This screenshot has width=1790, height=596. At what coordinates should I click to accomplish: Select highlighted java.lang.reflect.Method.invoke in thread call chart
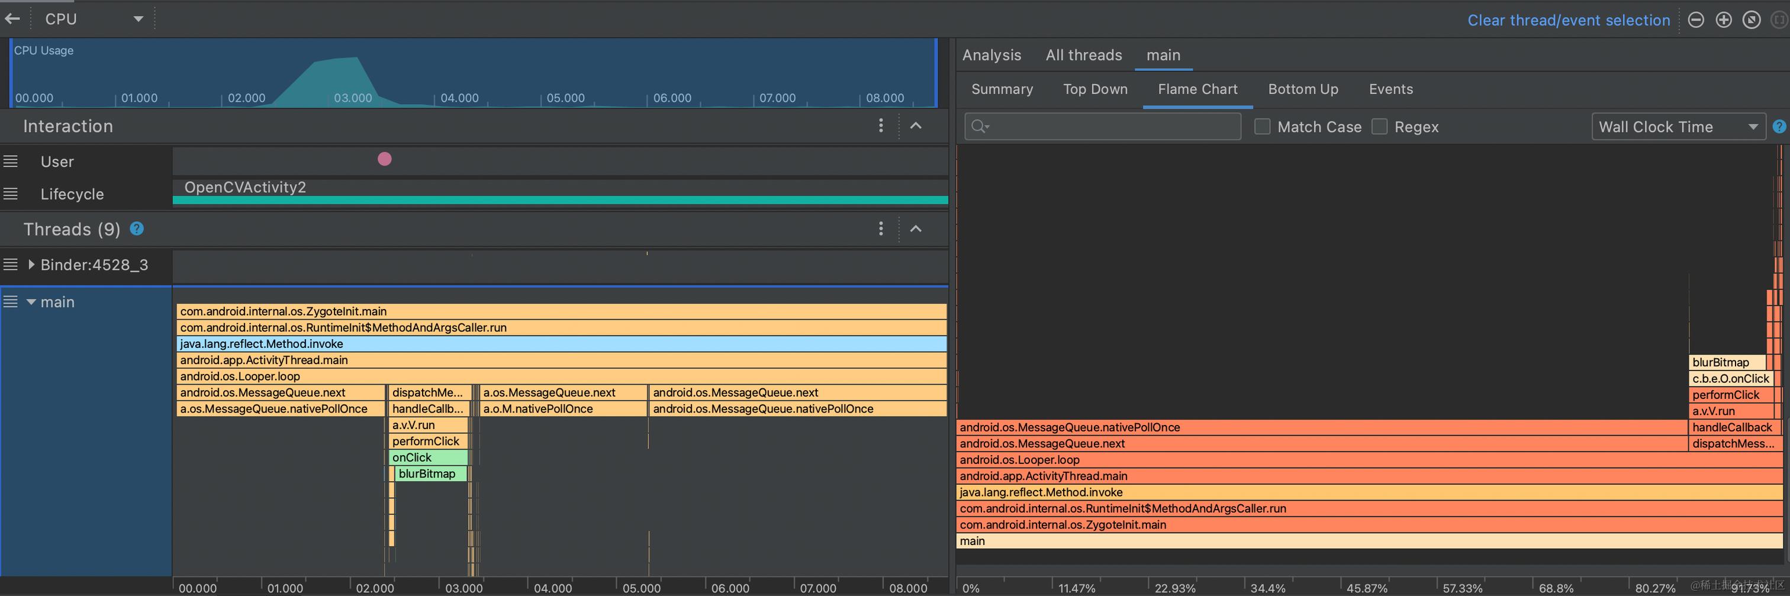(x=562, y=344)
